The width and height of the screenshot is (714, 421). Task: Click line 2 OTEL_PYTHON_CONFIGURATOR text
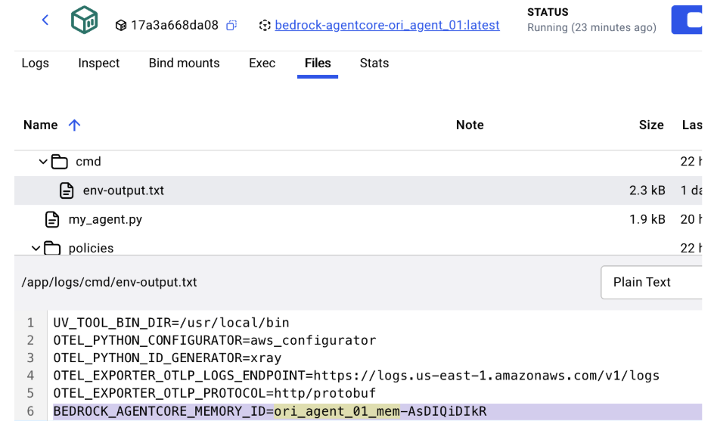[x=215, y=340]
